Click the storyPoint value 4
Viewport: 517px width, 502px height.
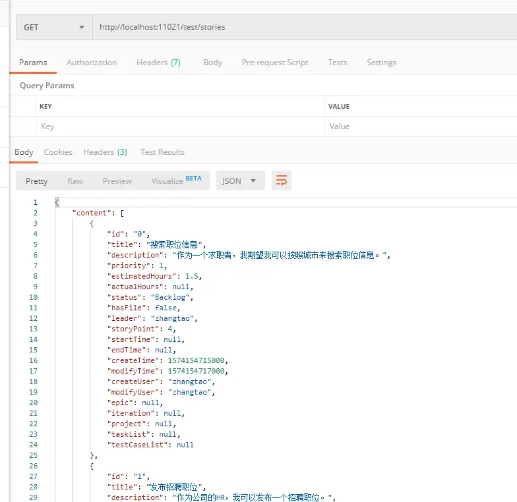tap(170, 329)
